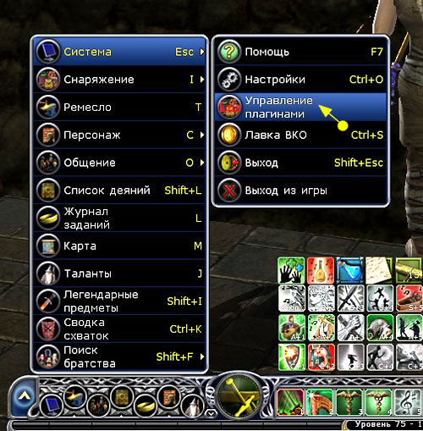Open Лавка ВКО store entry
Viewport: 423px width, 431px height.
pyautogui.click(x=300, y=135)
